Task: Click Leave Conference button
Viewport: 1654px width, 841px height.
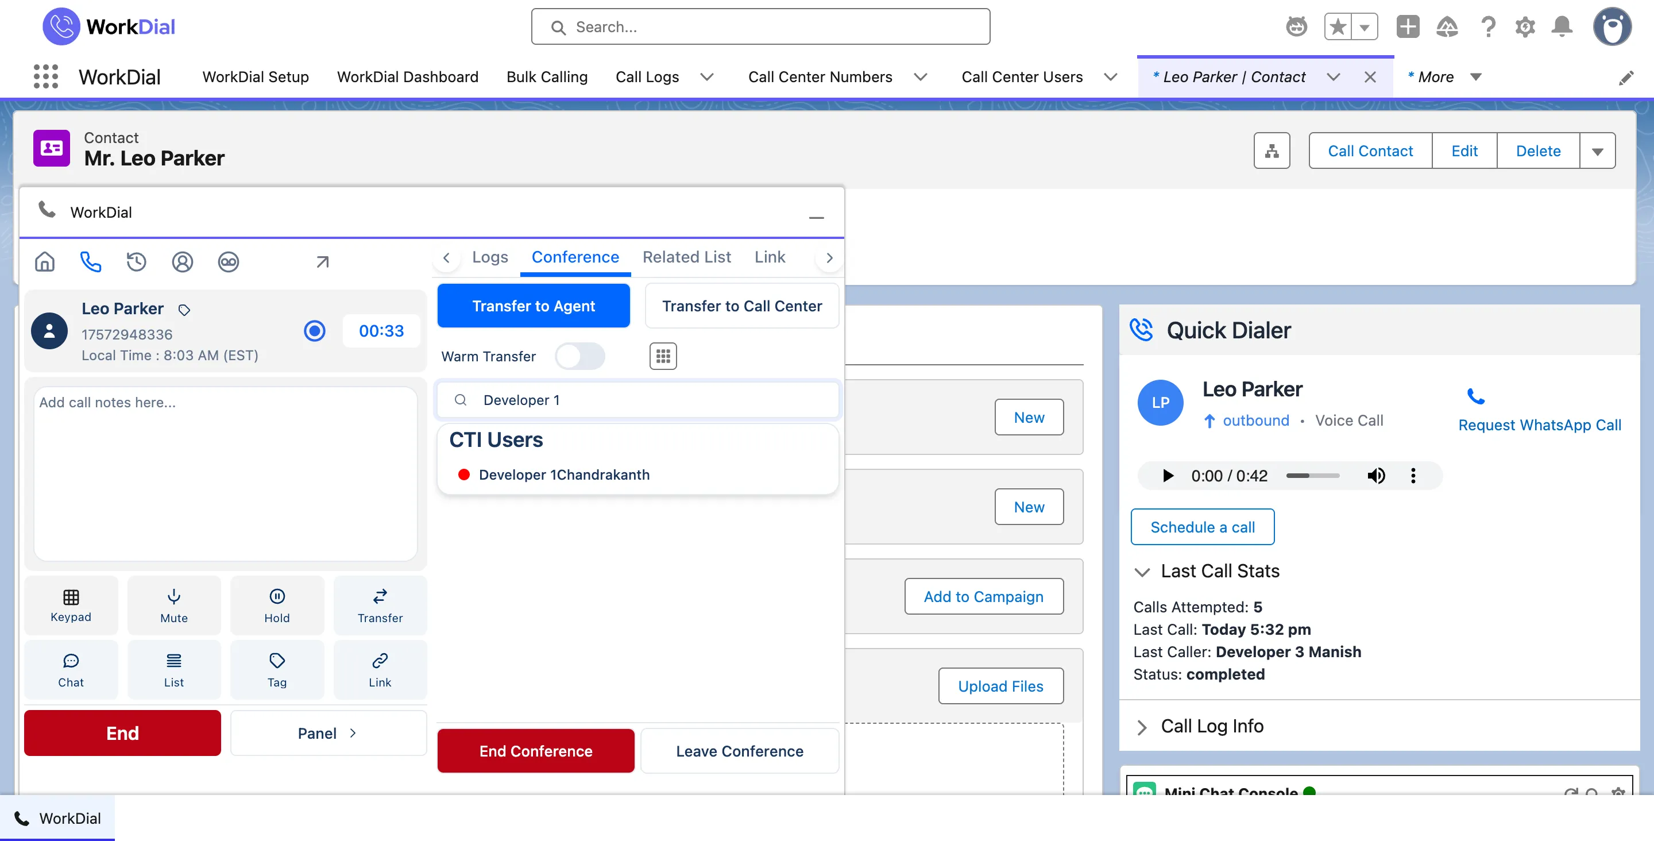Action: 740,750
